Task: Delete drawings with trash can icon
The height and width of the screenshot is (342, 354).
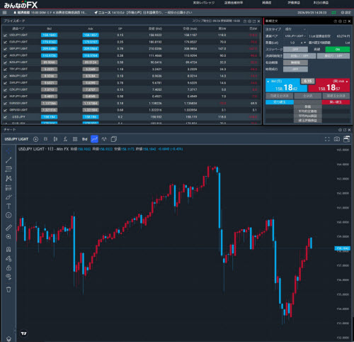Action: tap(8, 289)
